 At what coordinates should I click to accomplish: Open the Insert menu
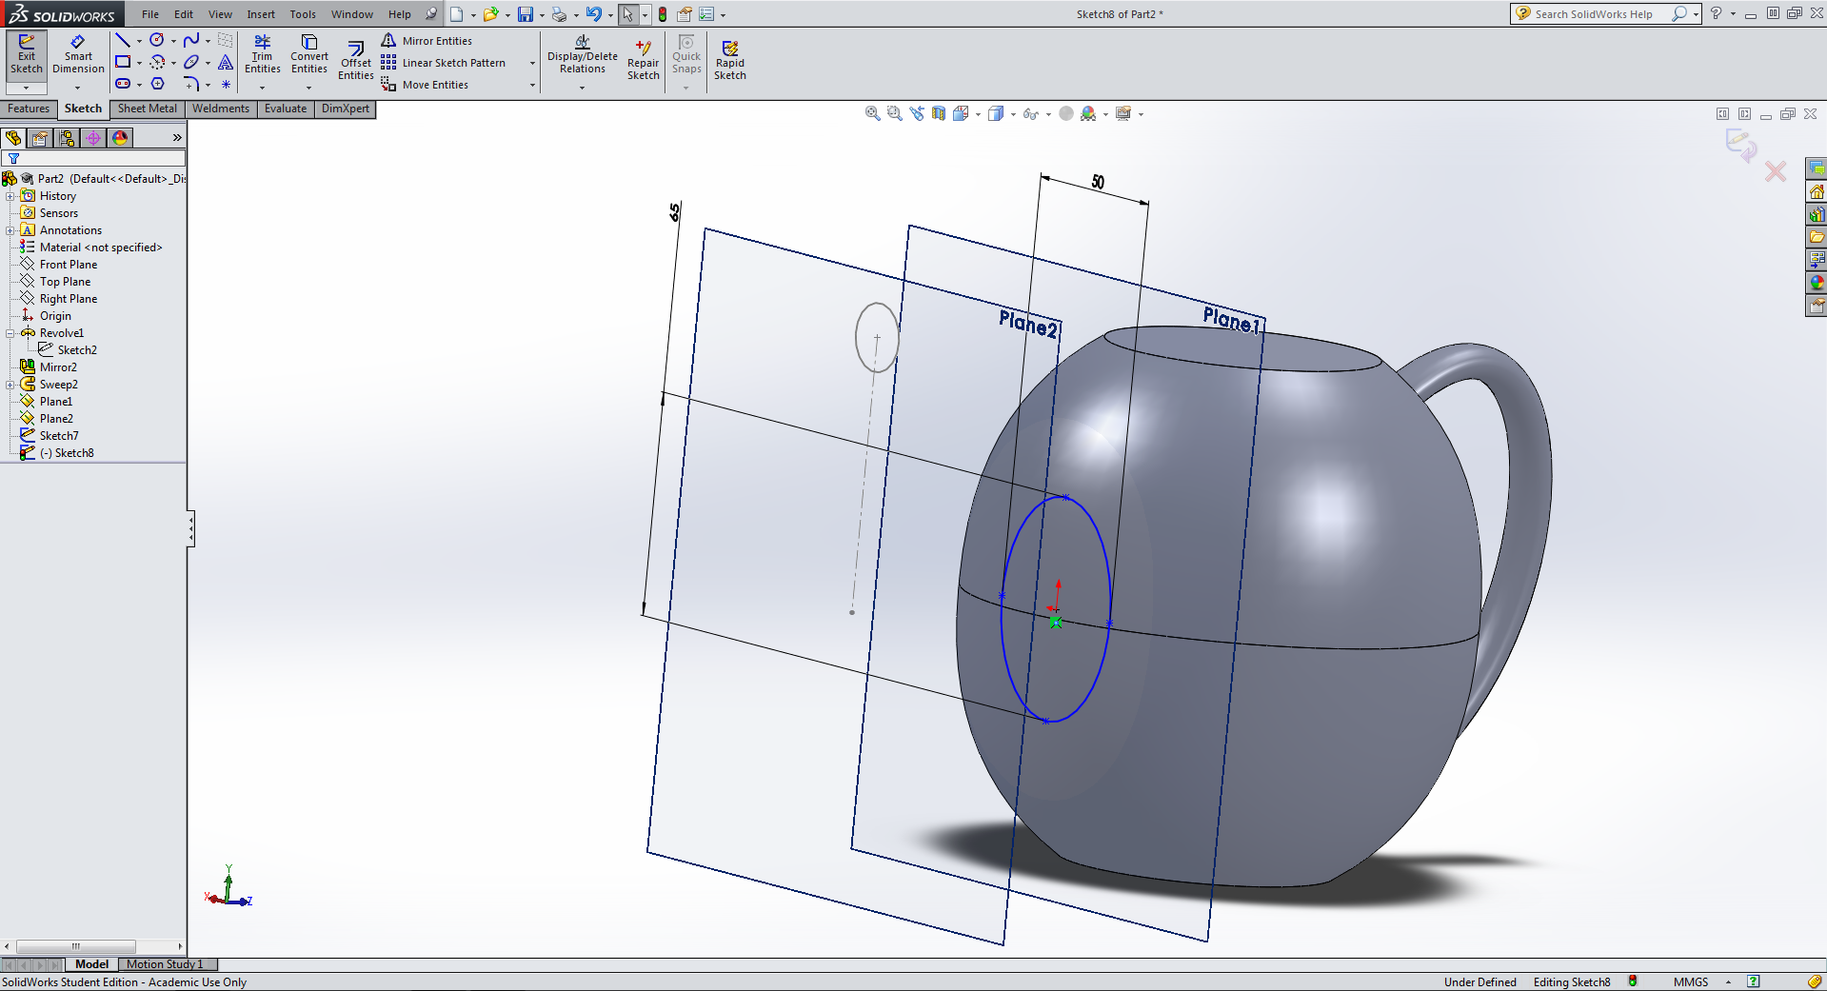[x=261, y=14]
